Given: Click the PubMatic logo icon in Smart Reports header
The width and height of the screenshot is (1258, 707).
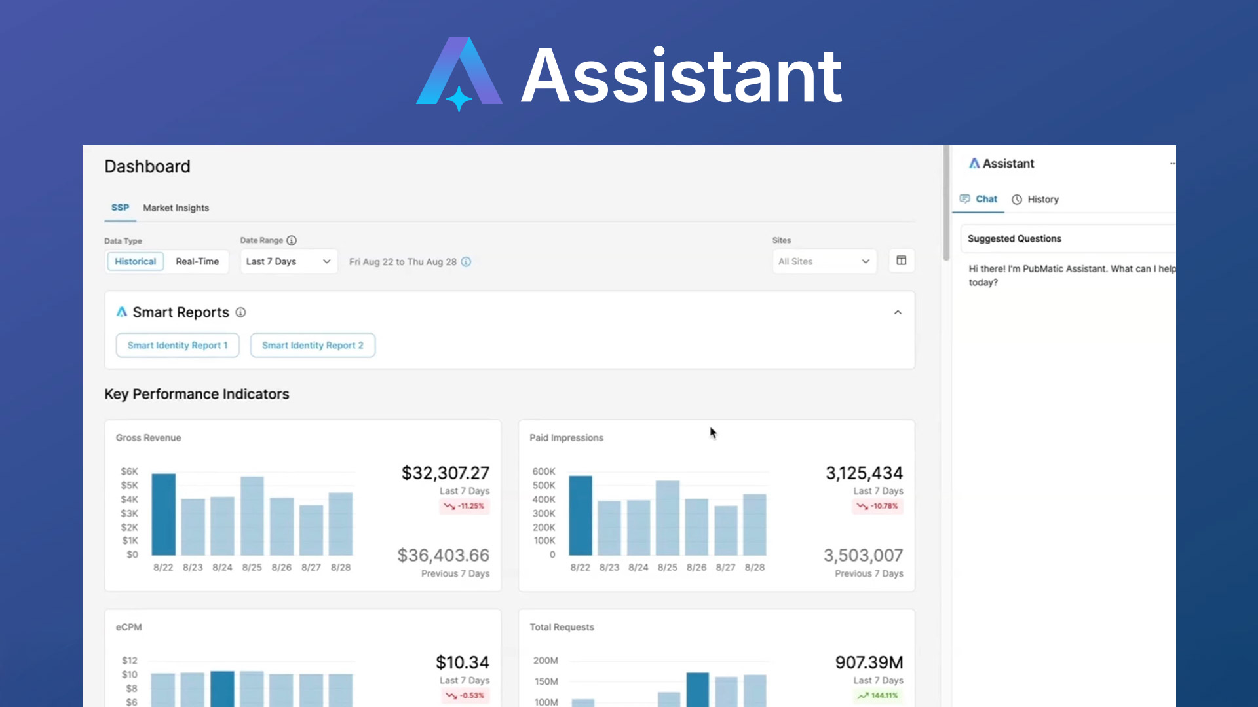Looking at the screenshot, I should (122, 312).
